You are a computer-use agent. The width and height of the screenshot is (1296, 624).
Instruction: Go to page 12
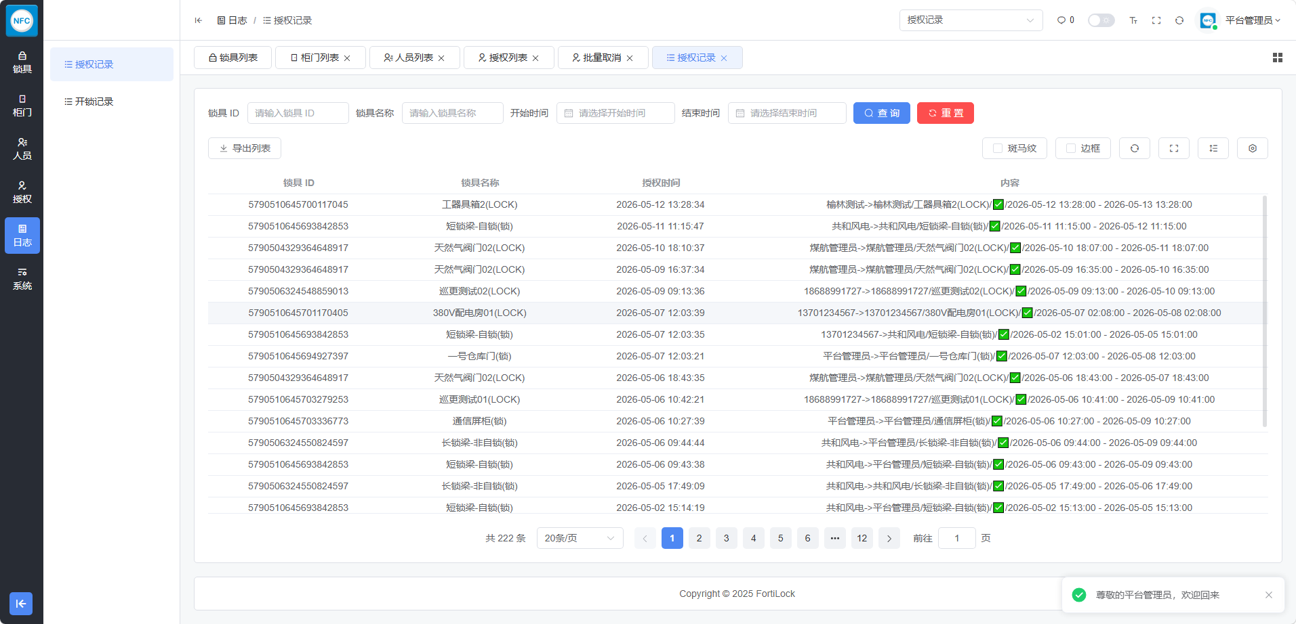tap(862, 538)
